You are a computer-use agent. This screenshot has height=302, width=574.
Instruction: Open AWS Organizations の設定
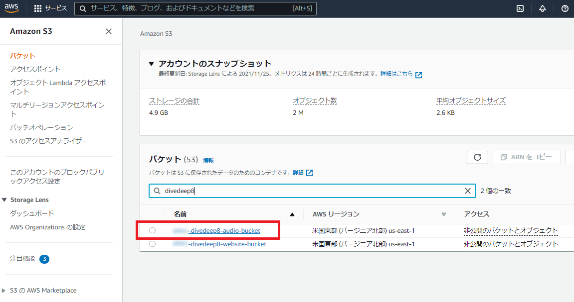click(47, 227)
